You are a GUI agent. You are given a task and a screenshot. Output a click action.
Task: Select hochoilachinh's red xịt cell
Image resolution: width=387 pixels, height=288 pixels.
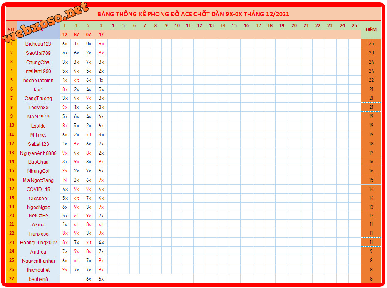point(77,80)
